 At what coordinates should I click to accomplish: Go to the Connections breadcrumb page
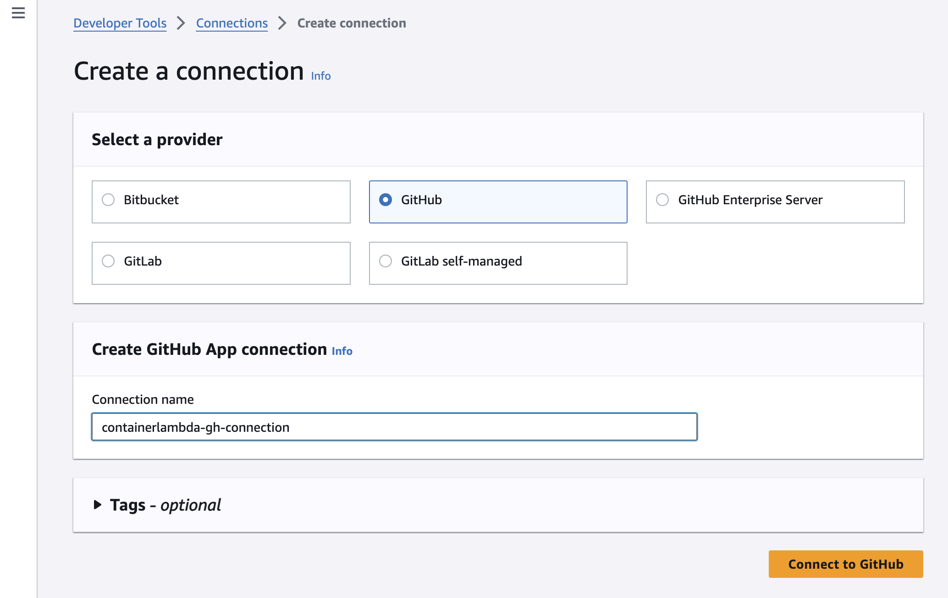point(231,23)
